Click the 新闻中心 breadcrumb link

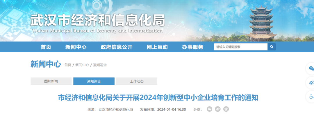[x=82, y=65]
